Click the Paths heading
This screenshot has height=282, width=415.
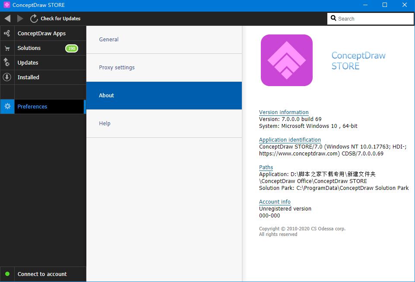(x=266, y=167)
